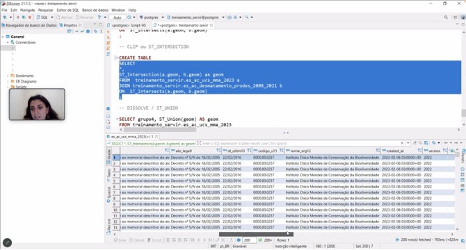Execute SQL statement arrow in editor gutter
Screen dimensions: 466x250
pyautogui.click(x=109, y=31)
